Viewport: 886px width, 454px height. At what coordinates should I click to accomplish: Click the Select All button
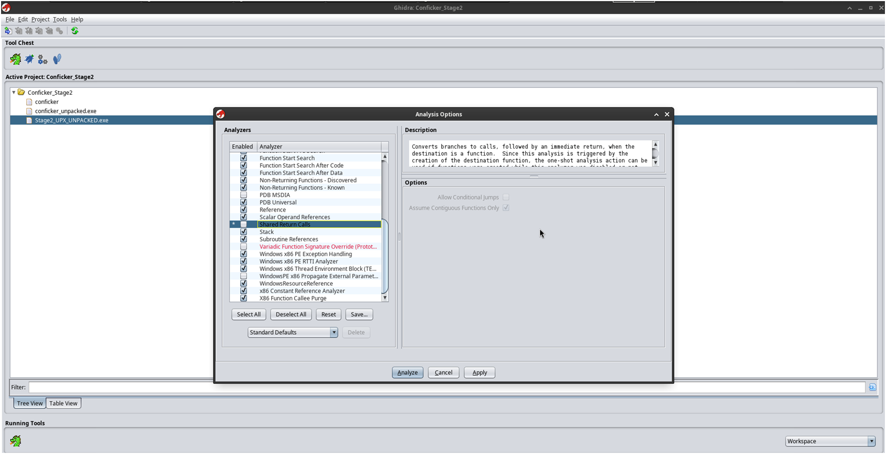tap(249, 314)
